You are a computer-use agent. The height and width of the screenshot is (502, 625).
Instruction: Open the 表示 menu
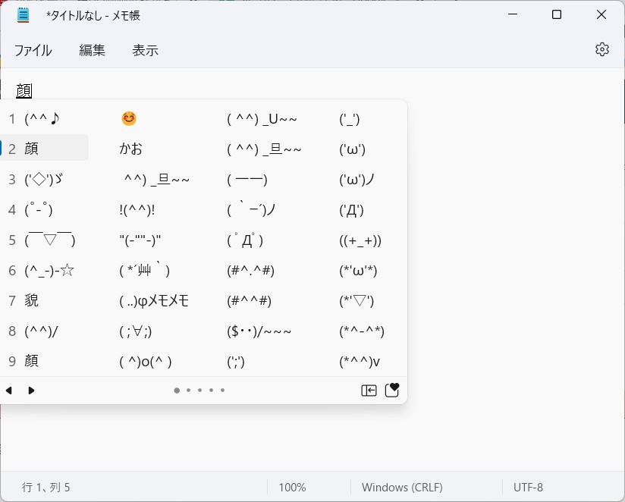click(x=145, y=49)
